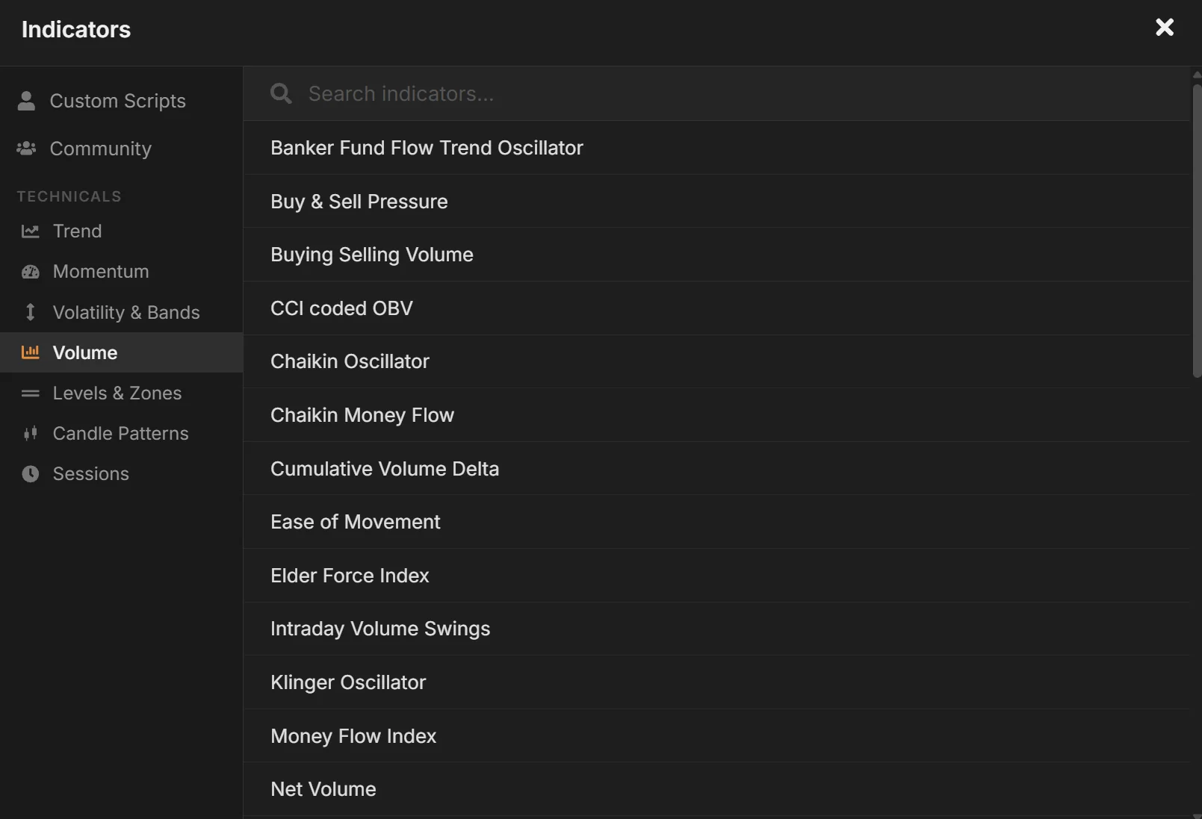
Task: Open the Community category label
Action: (101, 149)
